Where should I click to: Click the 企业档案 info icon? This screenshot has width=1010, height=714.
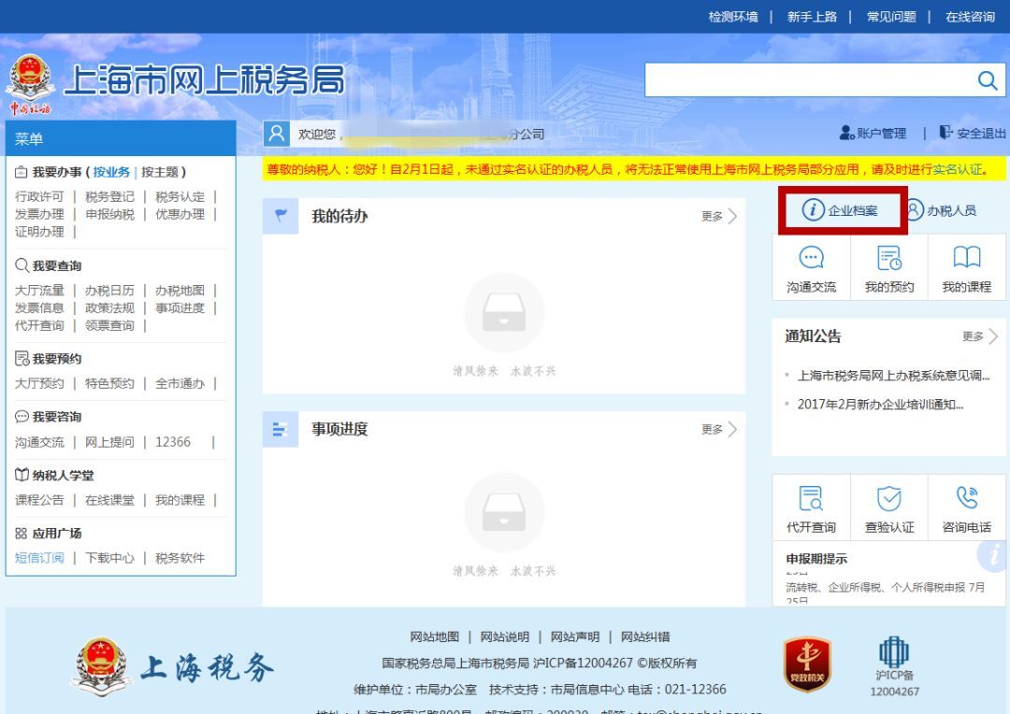[x=813, y=210]
